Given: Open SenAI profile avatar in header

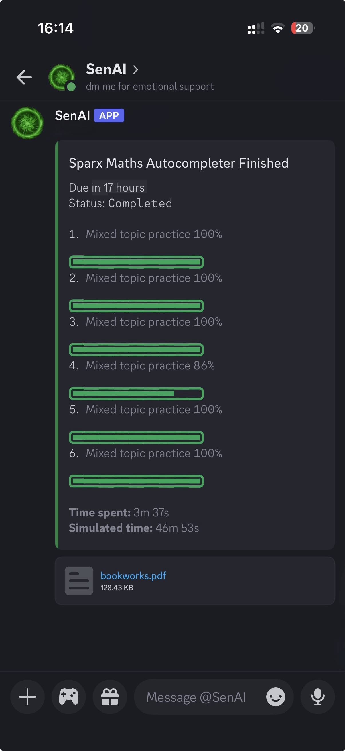Looking at the screenshot, I should pos(62,77).
